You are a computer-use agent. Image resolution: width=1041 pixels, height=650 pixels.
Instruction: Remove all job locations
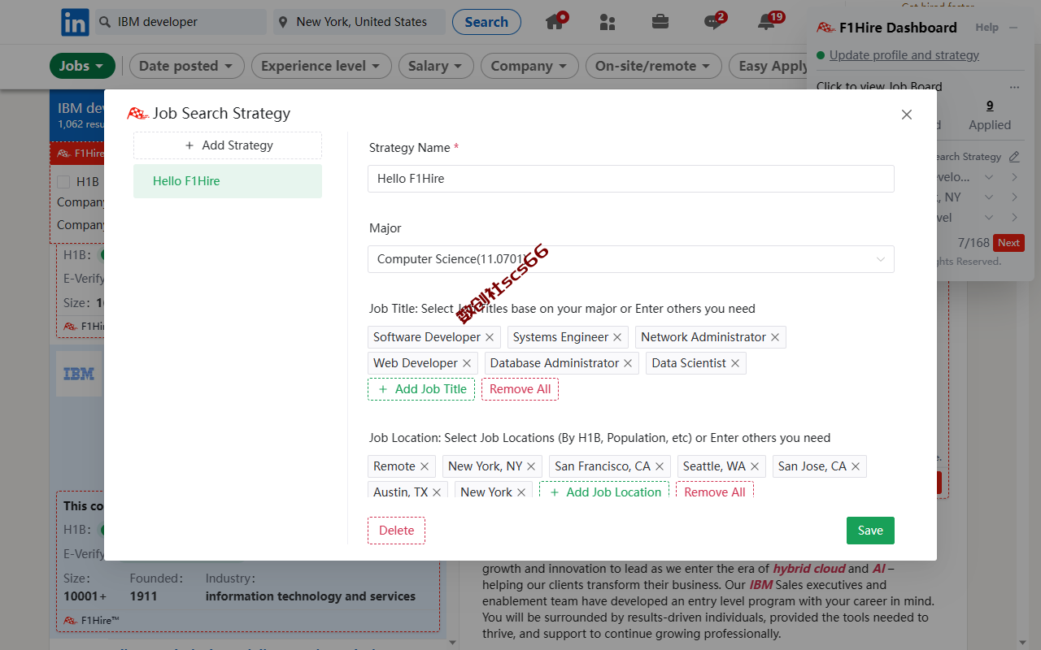715,492
